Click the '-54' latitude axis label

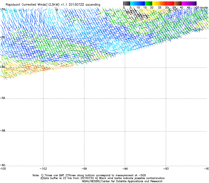tap(3, 67)
